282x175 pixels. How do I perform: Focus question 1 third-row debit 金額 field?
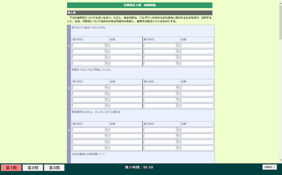126,57
